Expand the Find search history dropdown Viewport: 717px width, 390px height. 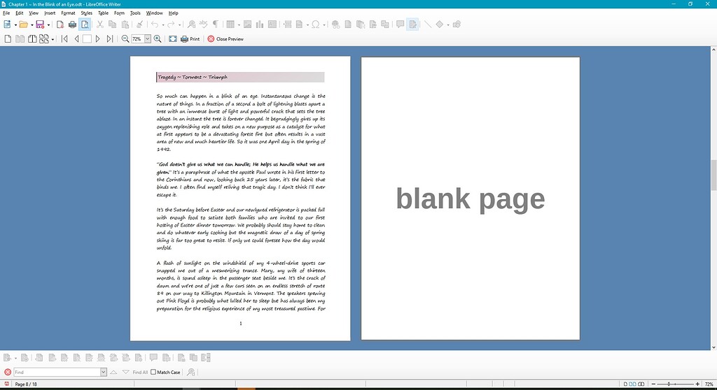[104, 373]
